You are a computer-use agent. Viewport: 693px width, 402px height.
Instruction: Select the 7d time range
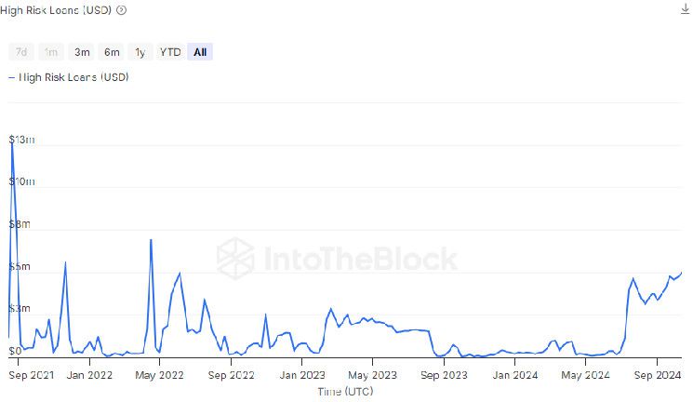tap(21, 52)
